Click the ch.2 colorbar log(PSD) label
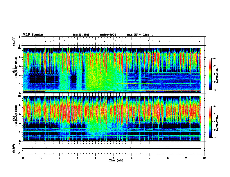 click(217, 123)
